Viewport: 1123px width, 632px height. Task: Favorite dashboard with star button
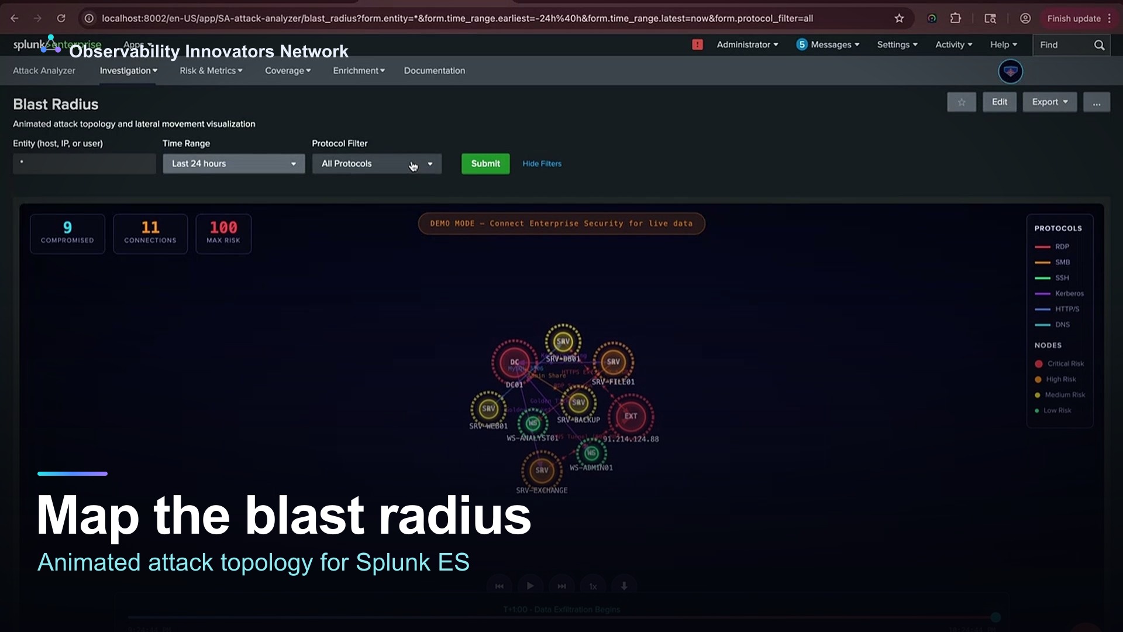(x=962, y=102)
